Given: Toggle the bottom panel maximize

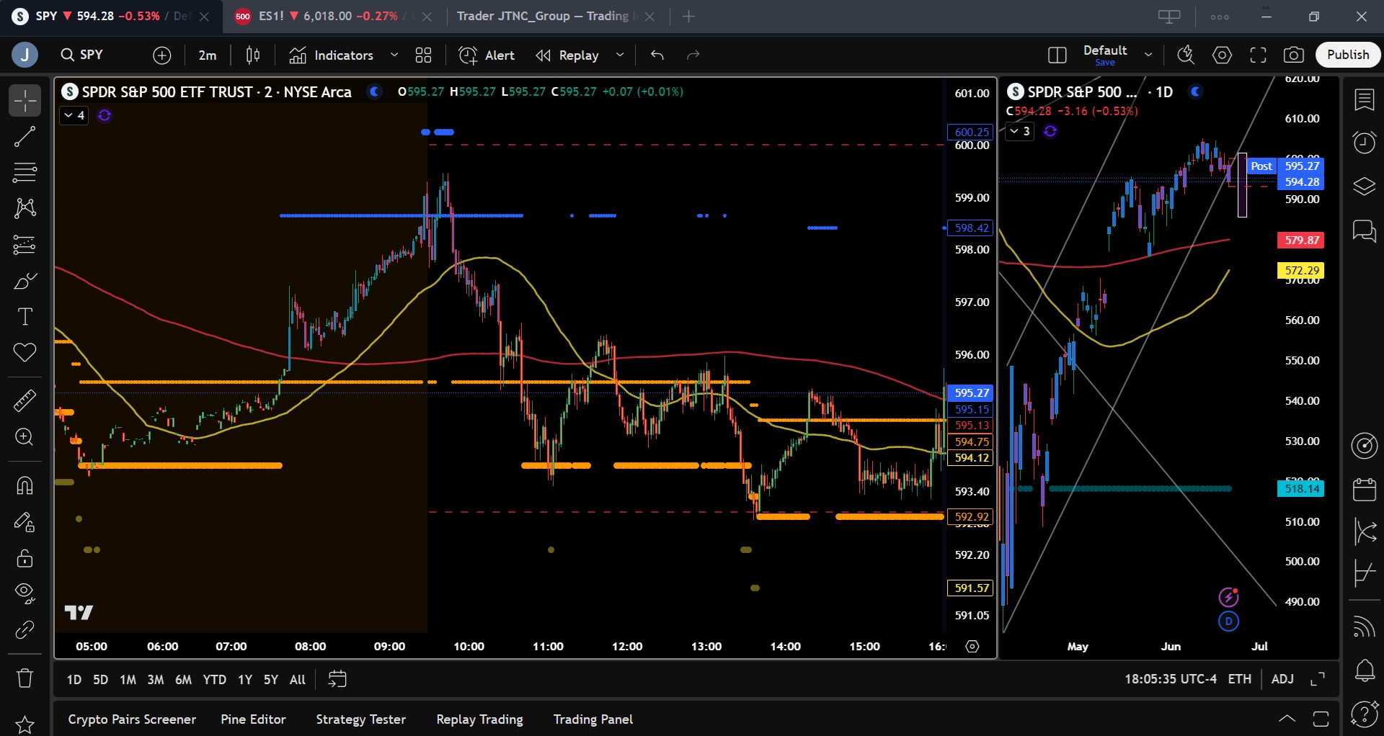Looking at the screenshot, I should (1321, 719).
